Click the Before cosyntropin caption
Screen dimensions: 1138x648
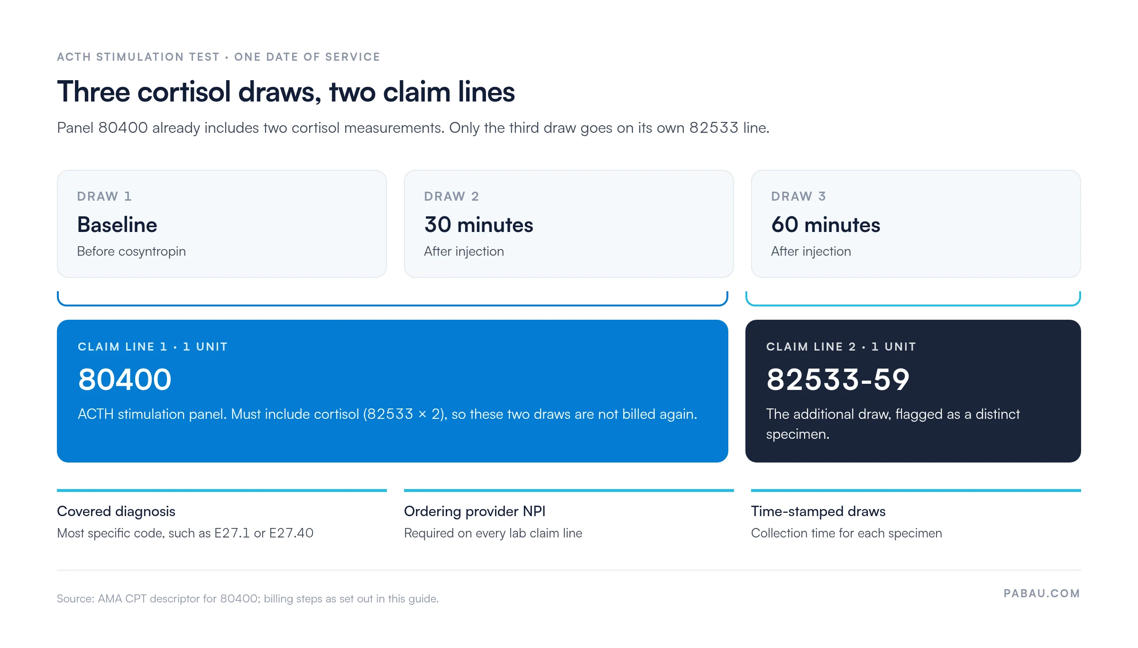pos(131,251)
